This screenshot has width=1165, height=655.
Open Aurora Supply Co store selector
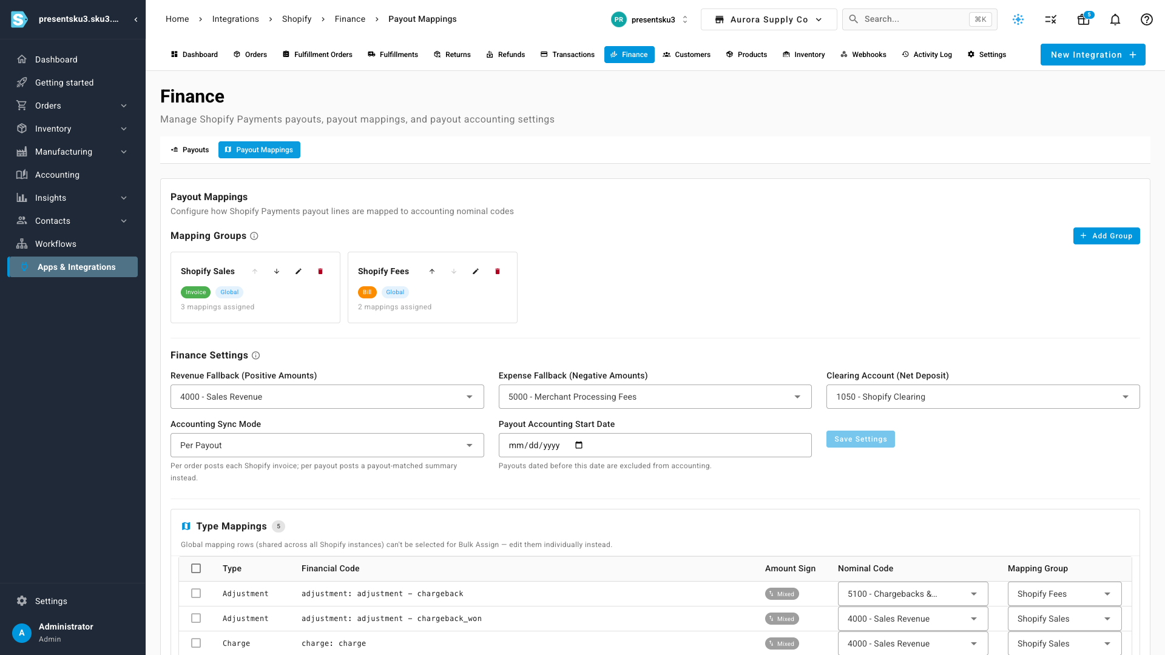click(769, 19)
